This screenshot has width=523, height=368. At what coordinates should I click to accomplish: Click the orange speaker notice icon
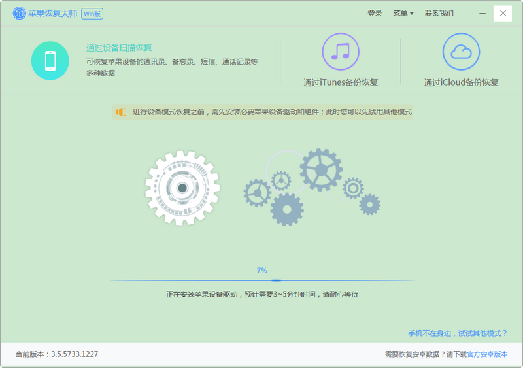tap(121, 112)
